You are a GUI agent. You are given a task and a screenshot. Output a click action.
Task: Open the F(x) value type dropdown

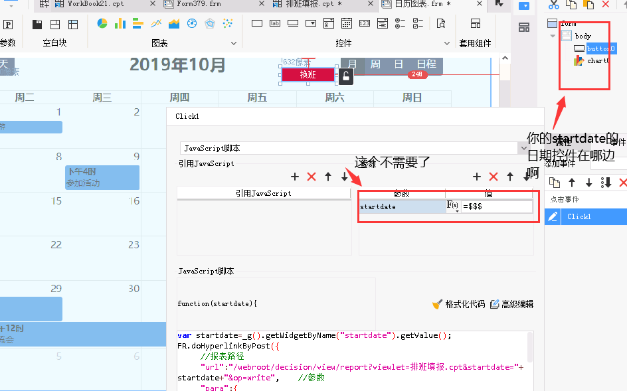pyautogui.click(x=453, y=206)
